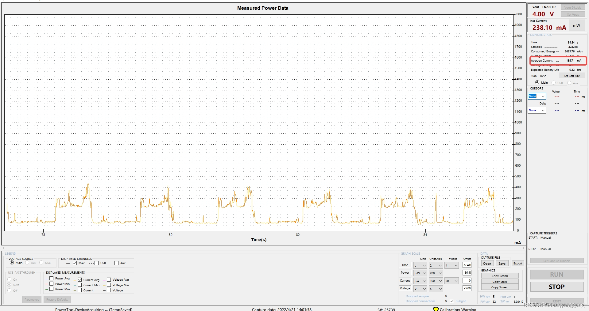Screen dimensions: 589x311
Task: Open Time #Ticks dropdown showing 4
Action: click(451, 265)
